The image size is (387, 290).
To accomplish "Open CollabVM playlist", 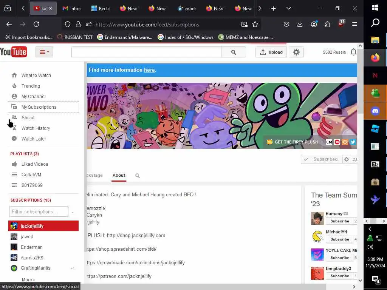I will [31, 175].
